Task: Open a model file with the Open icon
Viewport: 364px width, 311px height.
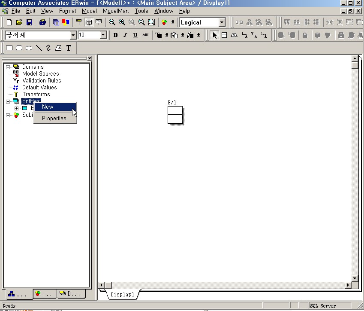Action: tap(19, 22)
